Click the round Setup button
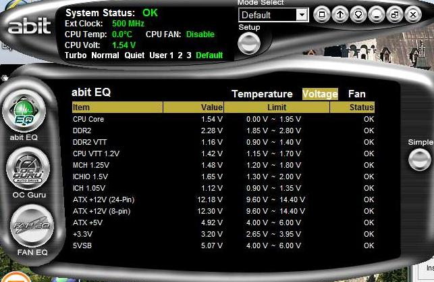Viewport: 434px width, 282px height. tap(249, 43)
